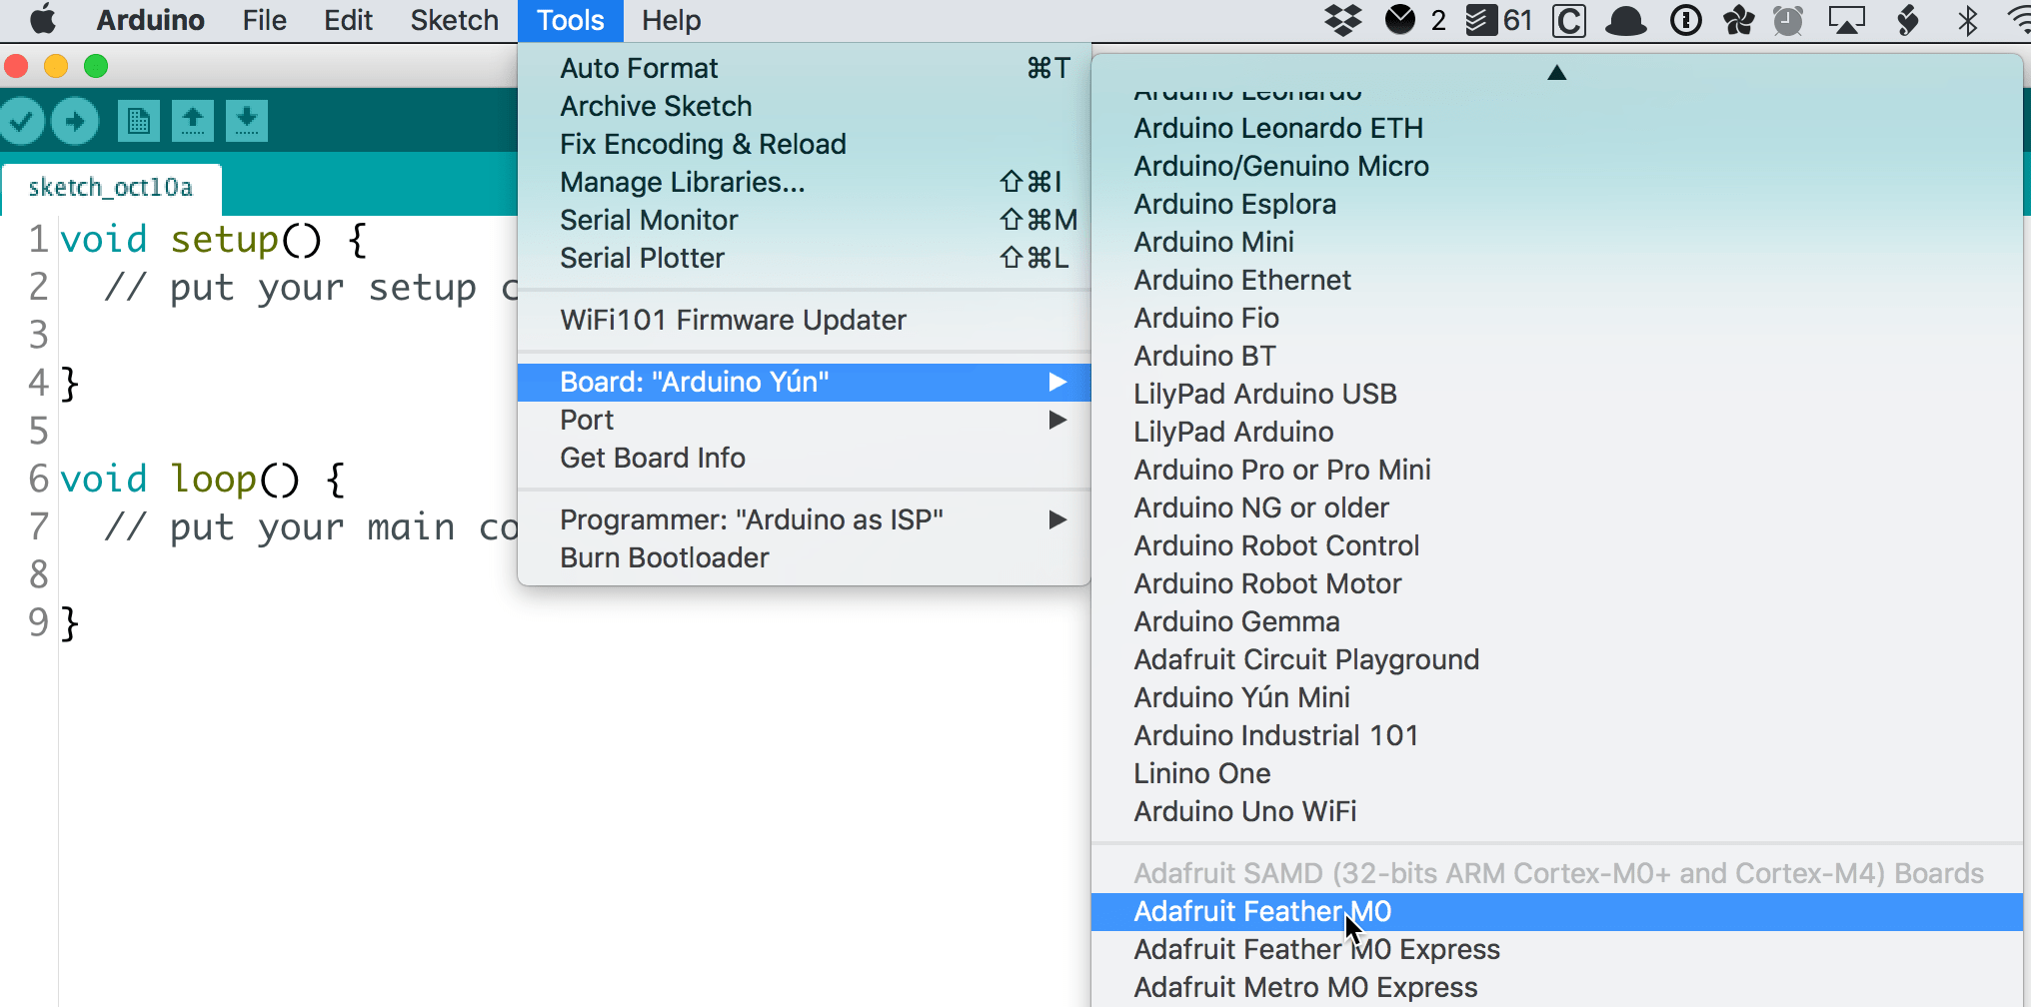Select Arduino Robot Motor board
This screenshot has width=2031, height=1007.
click(x=1557, y=583)
